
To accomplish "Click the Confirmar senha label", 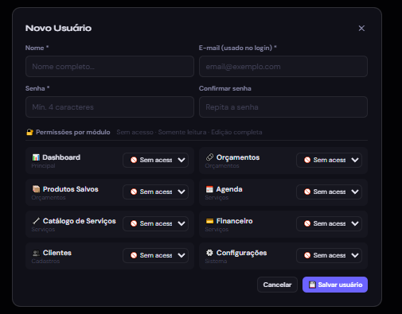I will click(x=225, y=88).
